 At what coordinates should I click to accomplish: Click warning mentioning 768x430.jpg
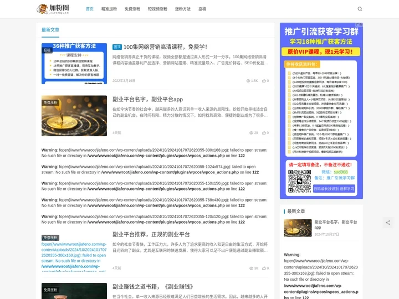click(x=155, y=203)
